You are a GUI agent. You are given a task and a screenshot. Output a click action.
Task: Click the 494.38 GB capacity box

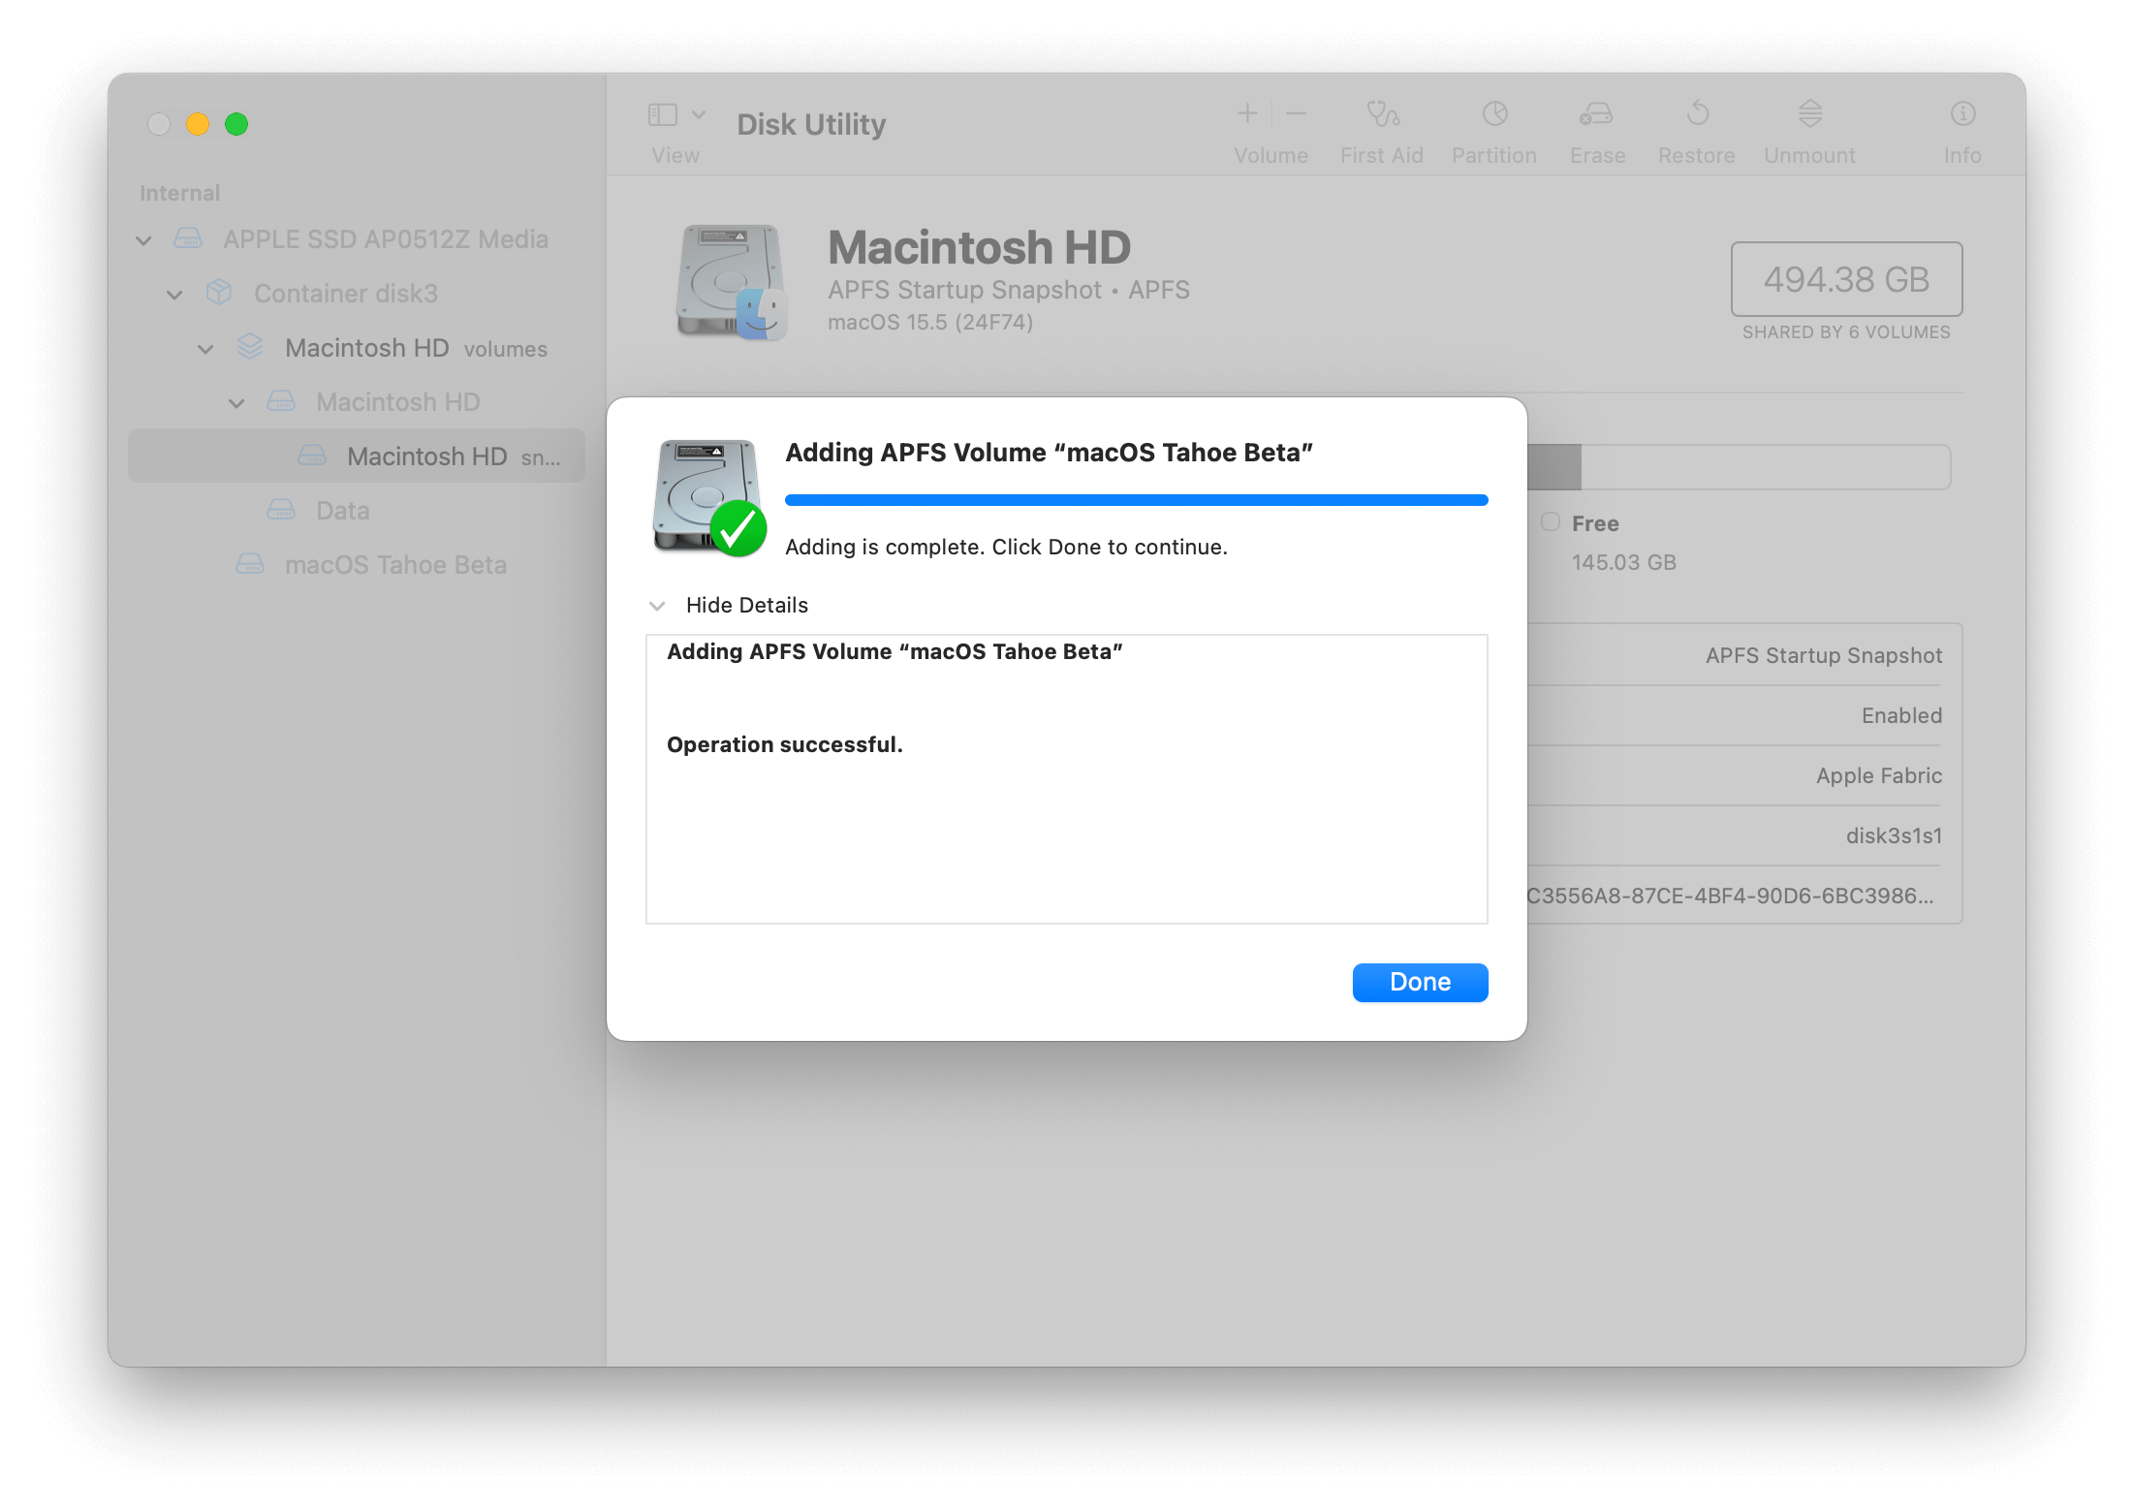[1846, 279]
